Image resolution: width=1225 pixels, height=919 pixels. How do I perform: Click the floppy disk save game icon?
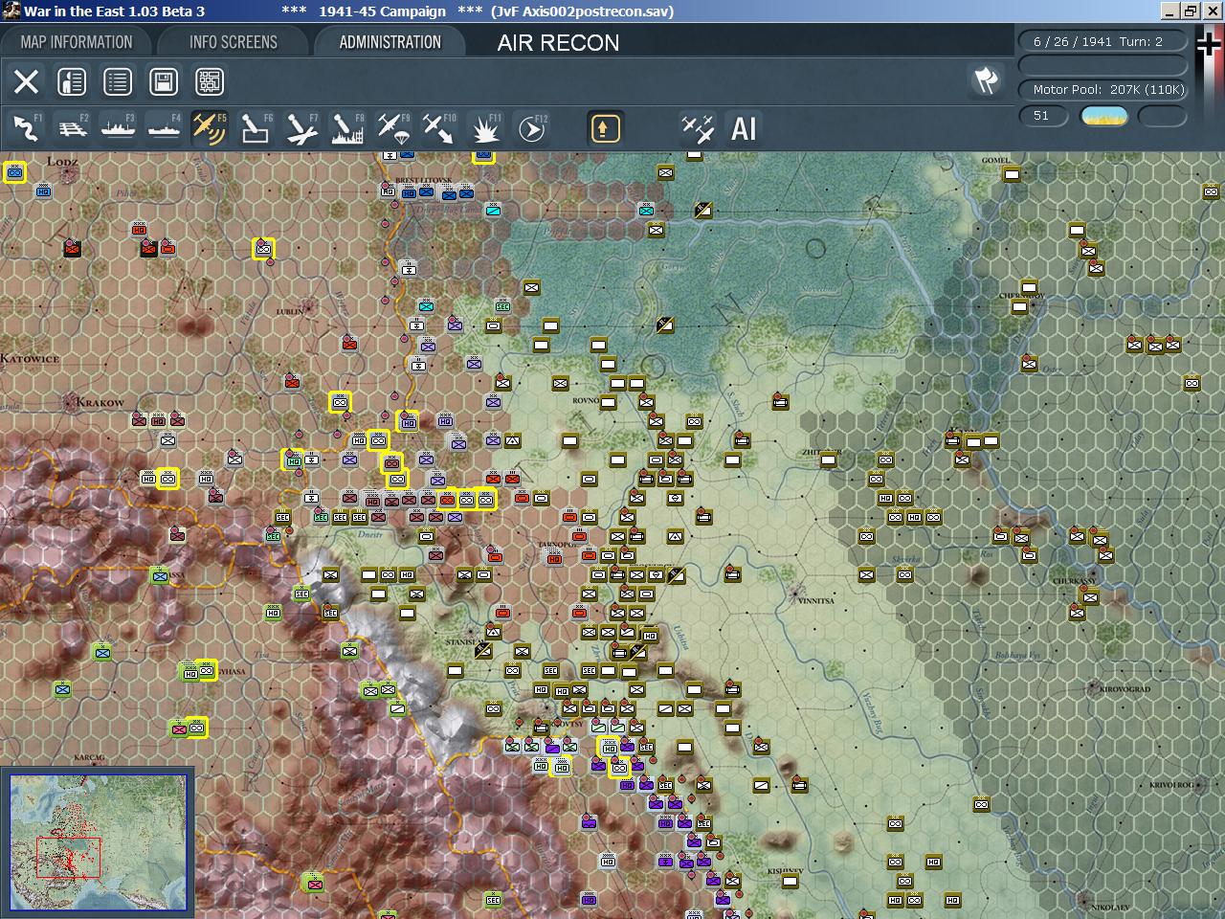(x=164, y=81)
